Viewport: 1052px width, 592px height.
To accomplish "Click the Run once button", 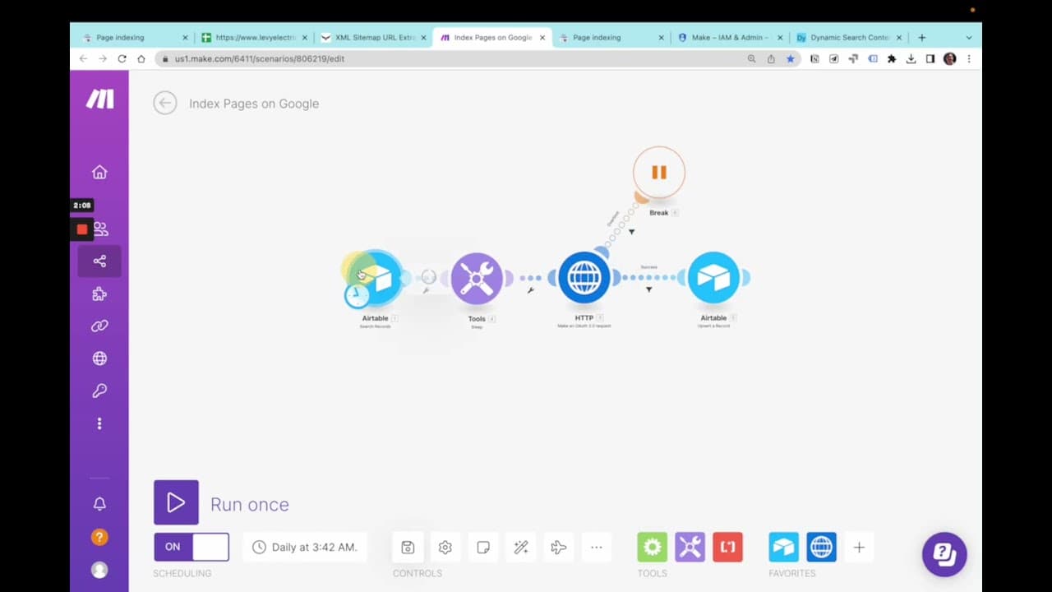I will click(176, 503).
